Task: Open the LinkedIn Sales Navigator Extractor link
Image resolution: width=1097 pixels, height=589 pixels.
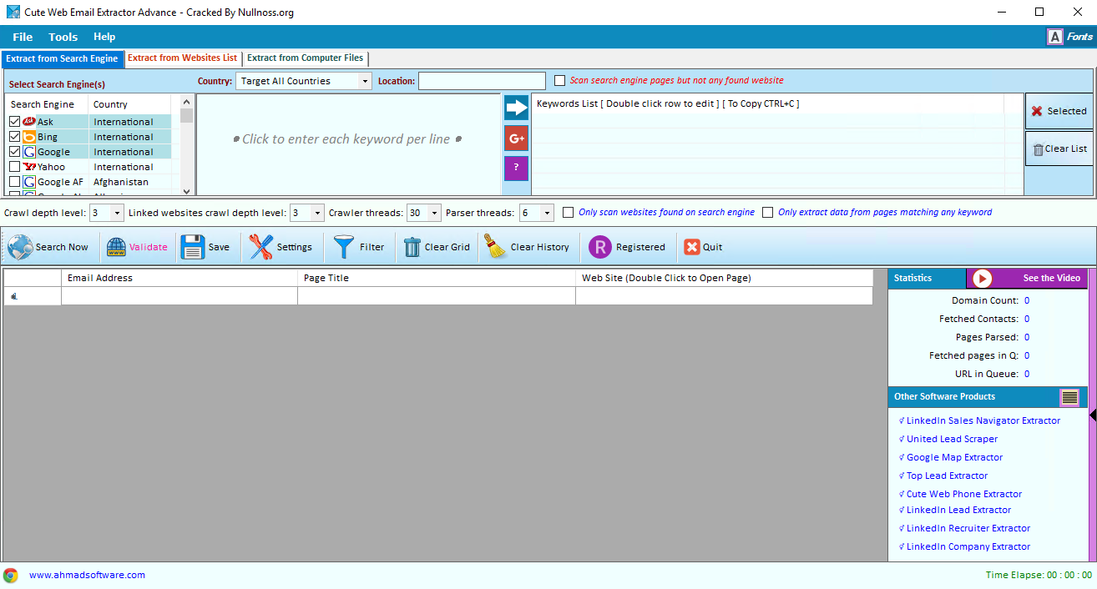Action: point(983,421)
